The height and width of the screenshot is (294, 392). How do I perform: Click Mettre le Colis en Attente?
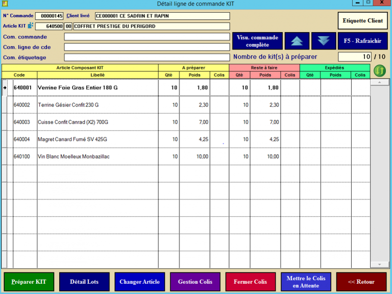pyautogui.click(x=306, y=282)
